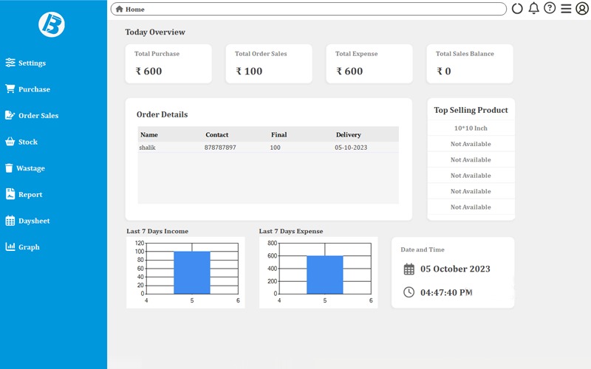Click the Graph bar-chart icon
Screen dimensions: 591x369
coord(10,246)
